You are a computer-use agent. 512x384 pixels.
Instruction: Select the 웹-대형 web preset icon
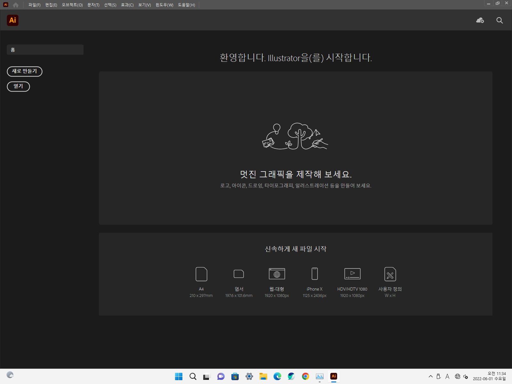(277, 274)
